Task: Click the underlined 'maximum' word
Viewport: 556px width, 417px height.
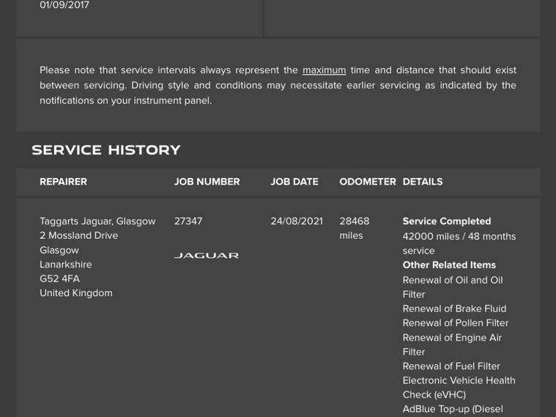Action: [324, 70]
